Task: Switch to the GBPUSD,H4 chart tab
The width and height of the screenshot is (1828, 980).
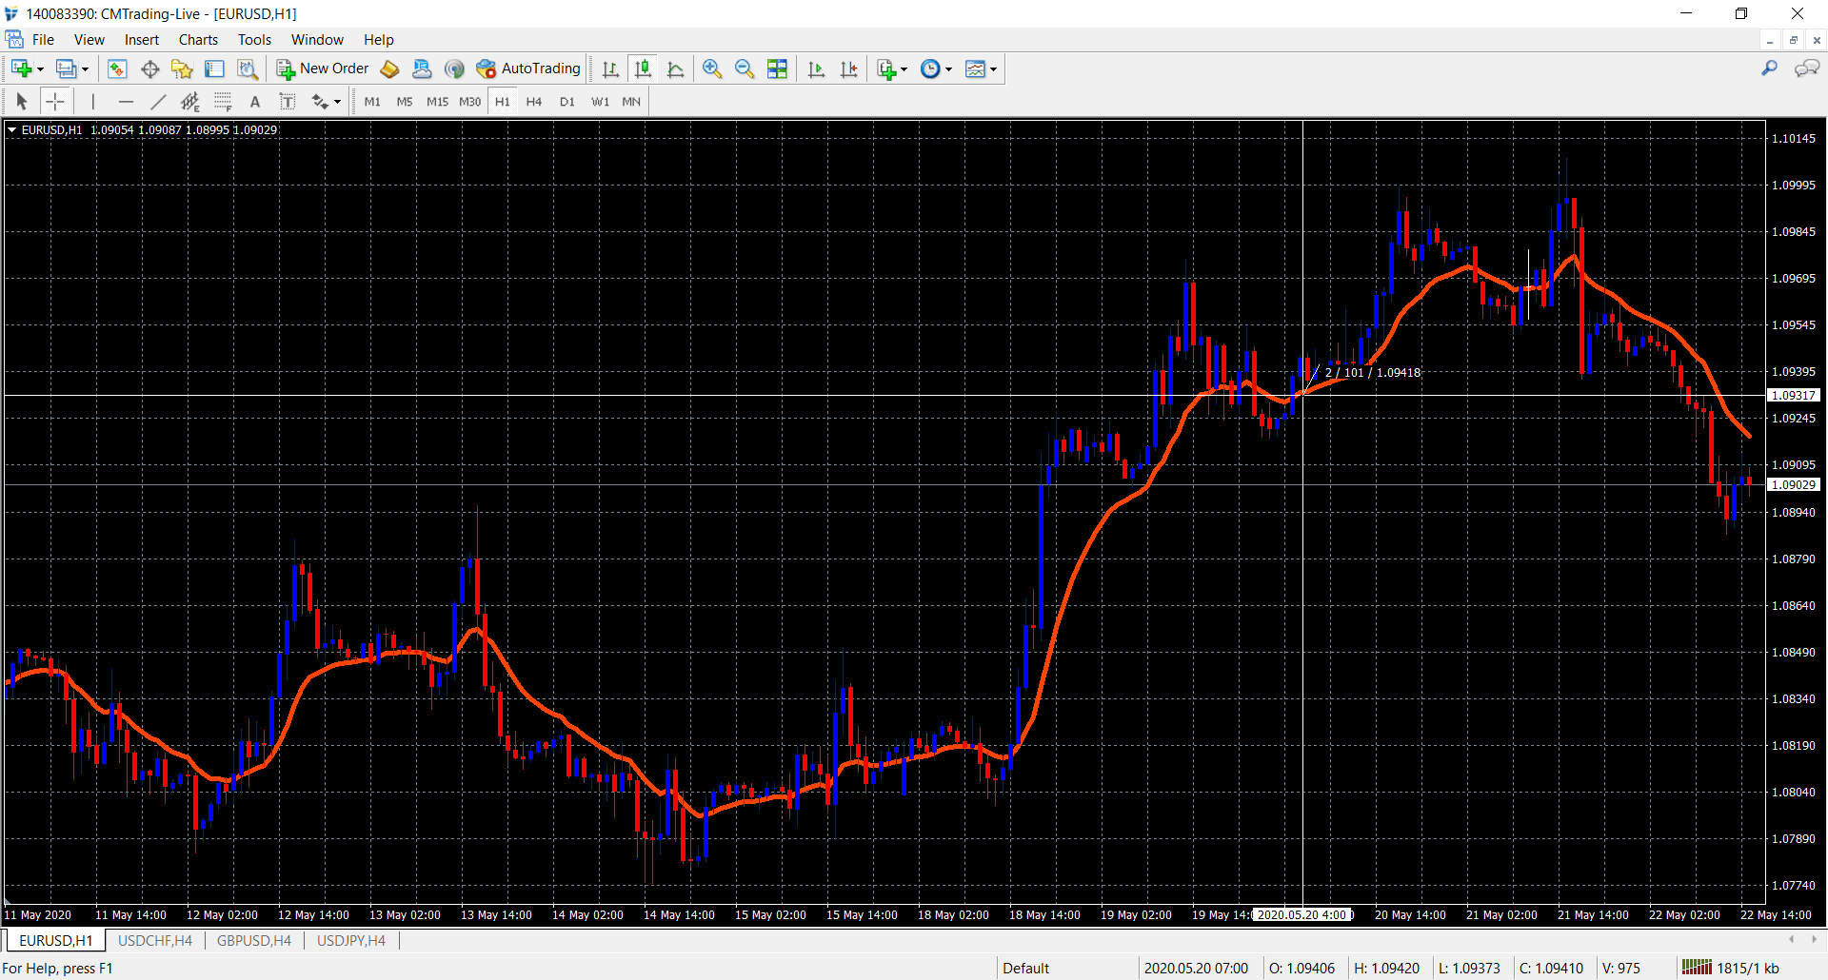Action: 253,940
